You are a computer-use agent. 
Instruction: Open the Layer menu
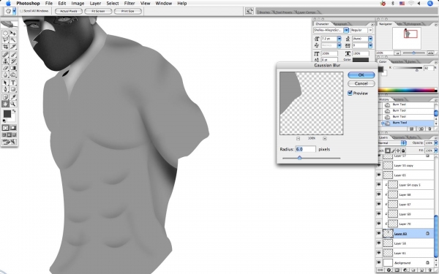[95, 4]
